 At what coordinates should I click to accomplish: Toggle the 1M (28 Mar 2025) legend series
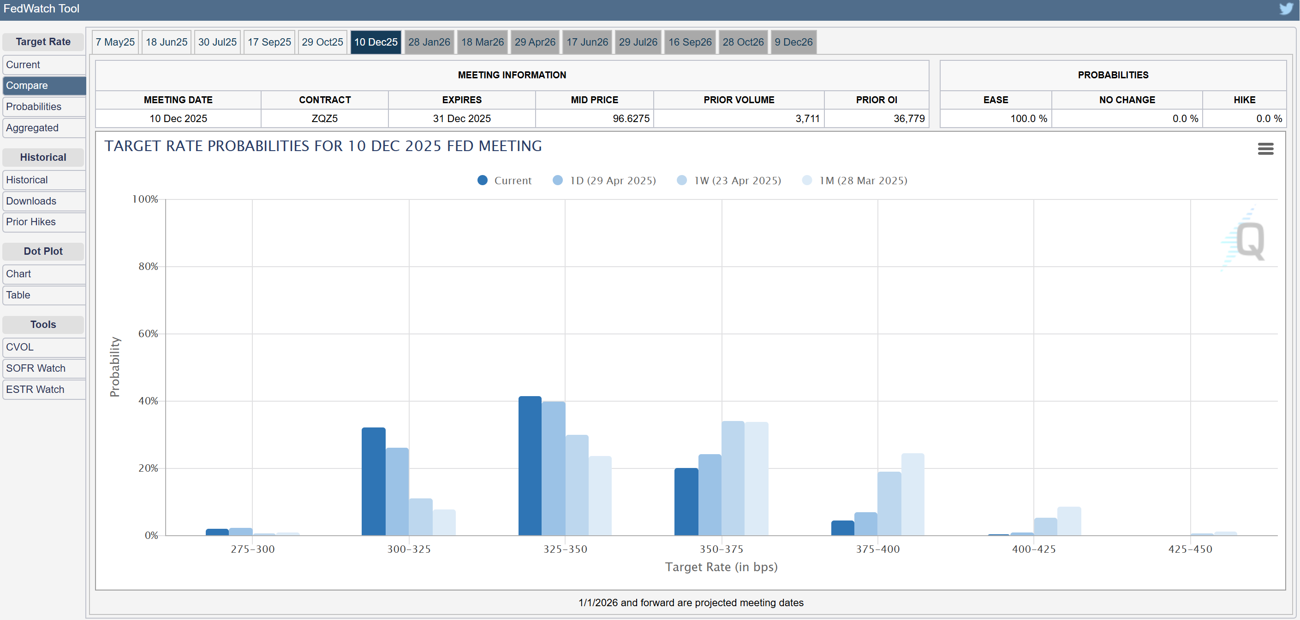point(863,181)
